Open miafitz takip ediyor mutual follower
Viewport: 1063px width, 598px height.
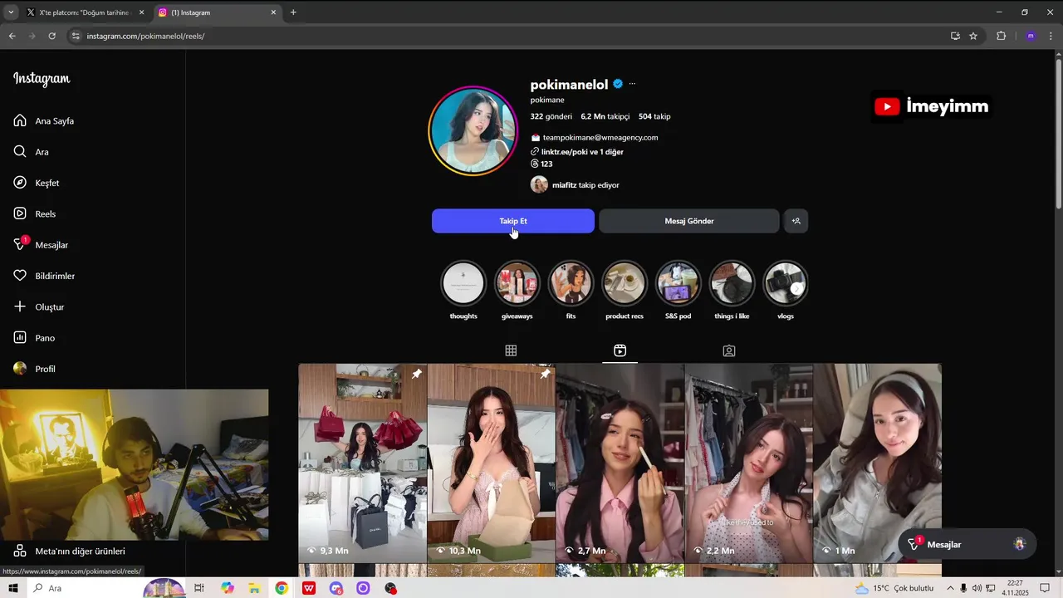click(x=576, y=185)
